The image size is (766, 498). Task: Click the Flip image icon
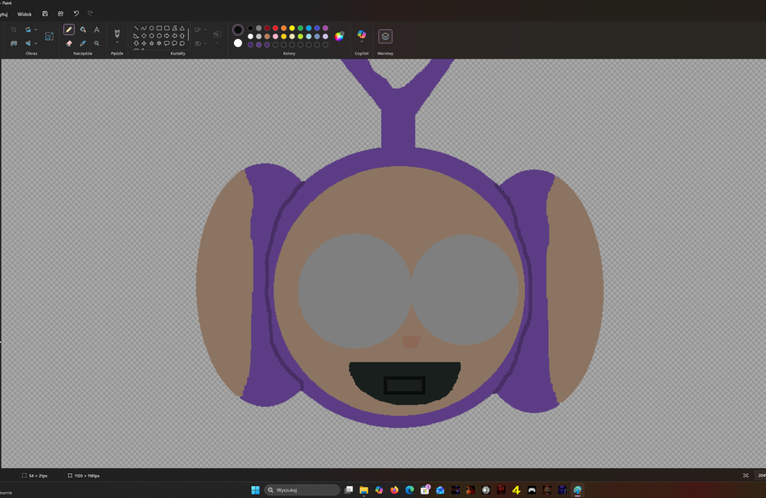[28, 43]
